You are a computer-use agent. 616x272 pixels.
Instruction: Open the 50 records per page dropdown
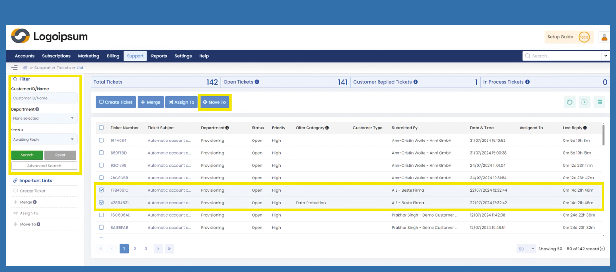click(526, 249)
